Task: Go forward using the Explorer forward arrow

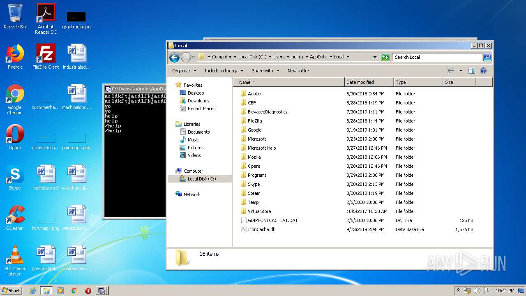Action: pyautogui.click(x=186, y=57)
